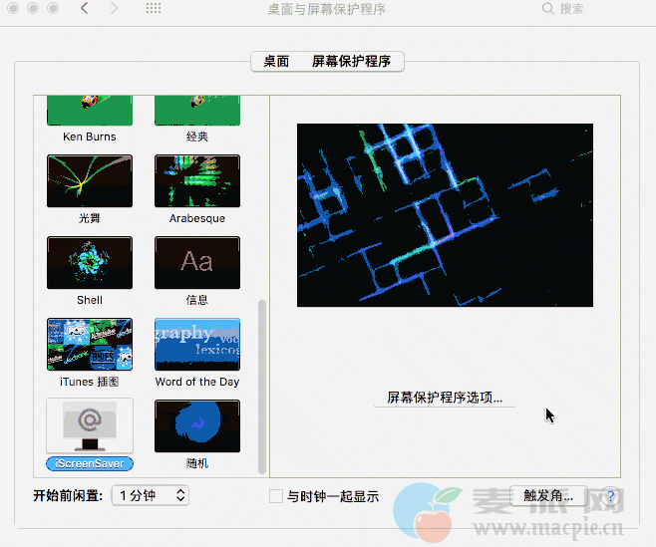The height and width of the screenshot is (547, 656).
Task: Click the Arabesque label
Action: pos(197,218)
